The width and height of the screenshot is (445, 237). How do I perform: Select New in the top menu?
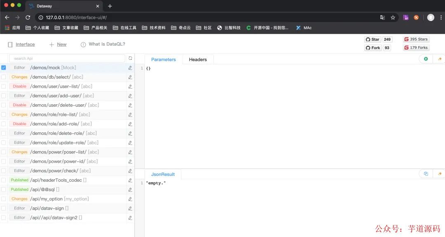coord(58,44)
